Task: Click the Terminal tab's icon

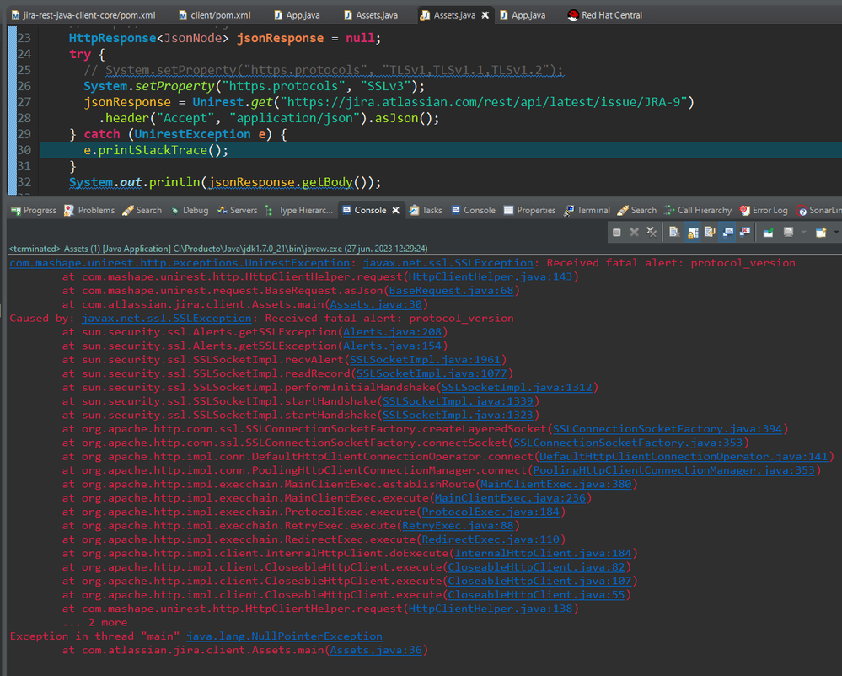Action: coord(568,211)
